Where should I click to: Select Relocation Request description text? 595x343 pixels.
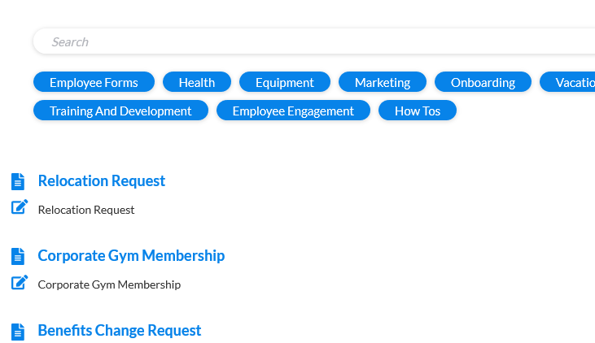tap(86, 210)
